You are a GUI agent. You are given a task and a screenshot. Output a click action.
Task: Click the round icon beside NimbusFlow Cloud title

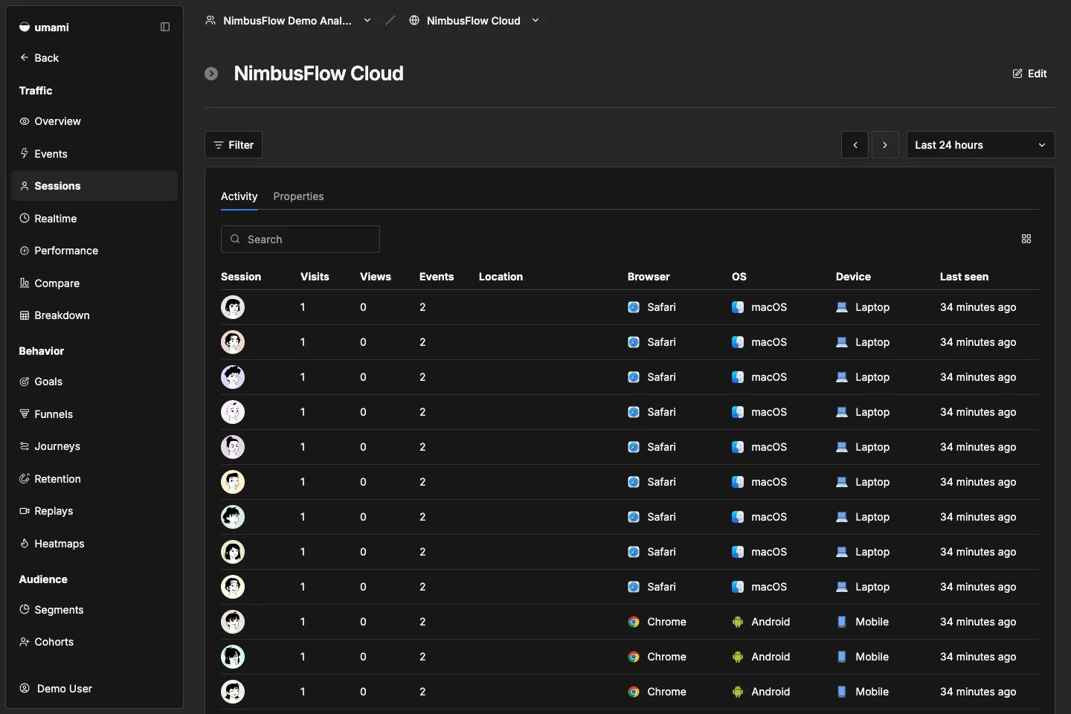click(x=211, y=74)
